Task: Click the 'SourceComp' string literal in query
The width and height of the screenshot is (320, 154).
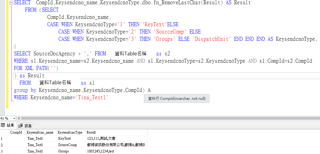Action: [x=170, y=32]
